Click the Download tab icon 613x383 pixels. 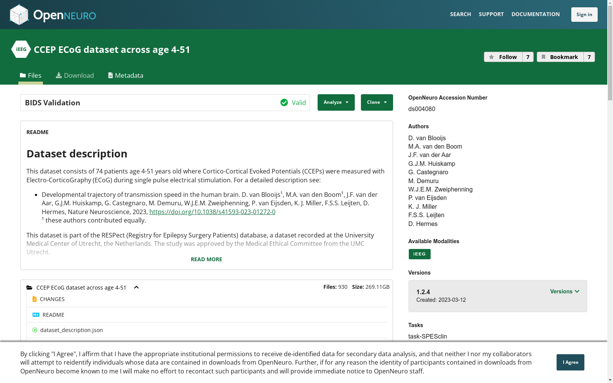(59, 75)
